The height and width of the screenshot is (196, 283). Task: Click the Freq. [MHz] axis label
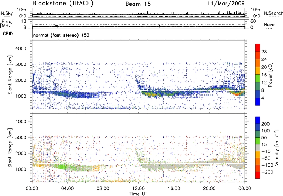click(x=6, y=24)
